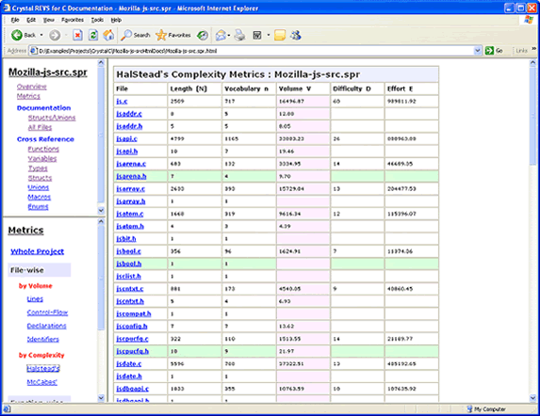
Task: Open the Whole Project metrics link
Action: 37,251
